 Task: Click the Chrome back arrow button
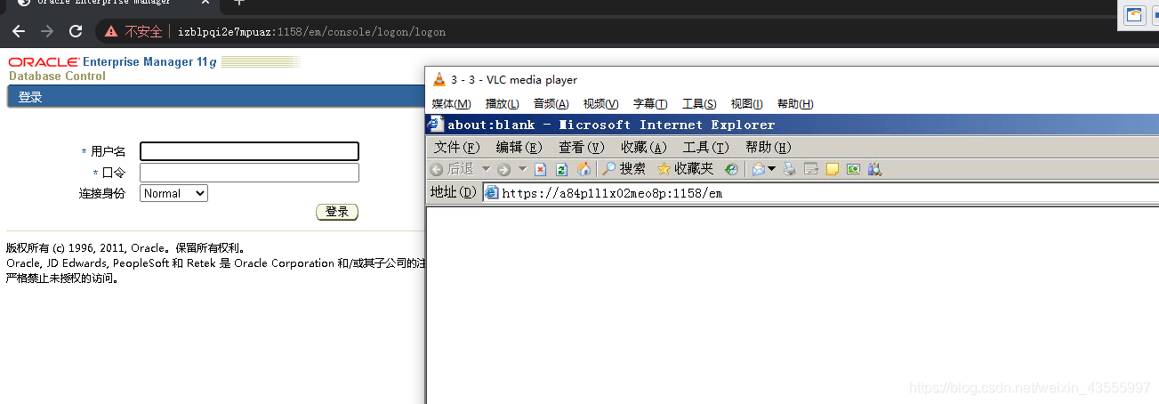pos(19,31)
